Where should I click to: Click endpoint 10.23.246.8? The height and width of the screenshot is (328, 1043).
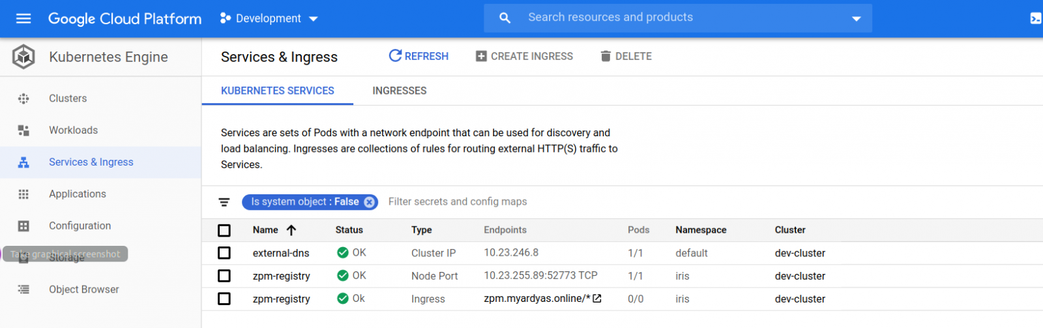(x=511, y=253)
